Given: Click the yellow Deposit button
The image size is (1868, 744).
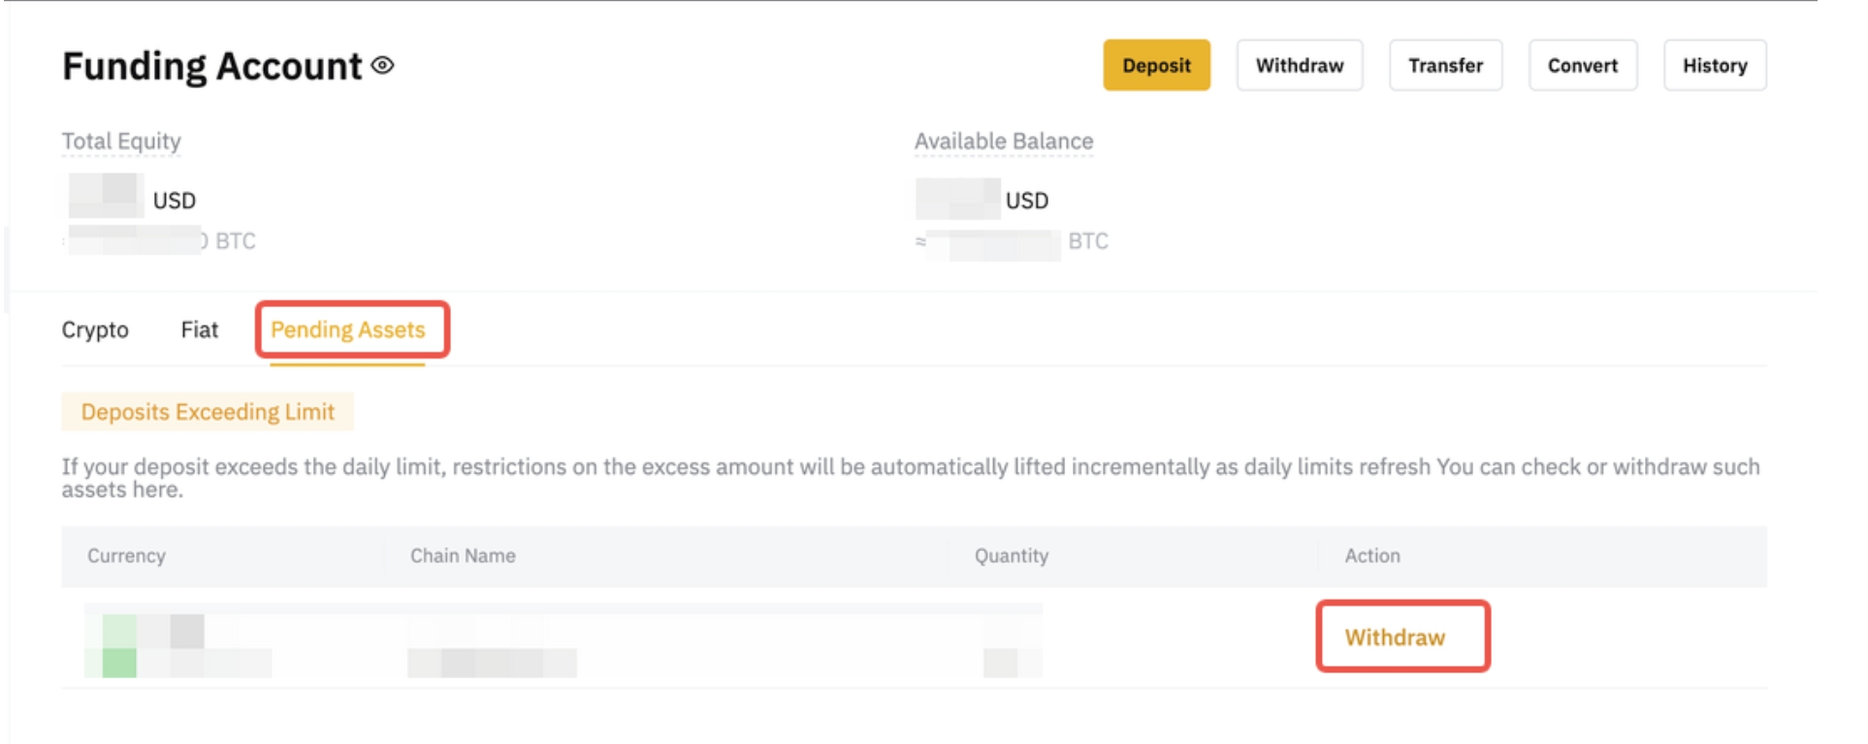Looking at the screenshot, I should (x=1156, y=66).
